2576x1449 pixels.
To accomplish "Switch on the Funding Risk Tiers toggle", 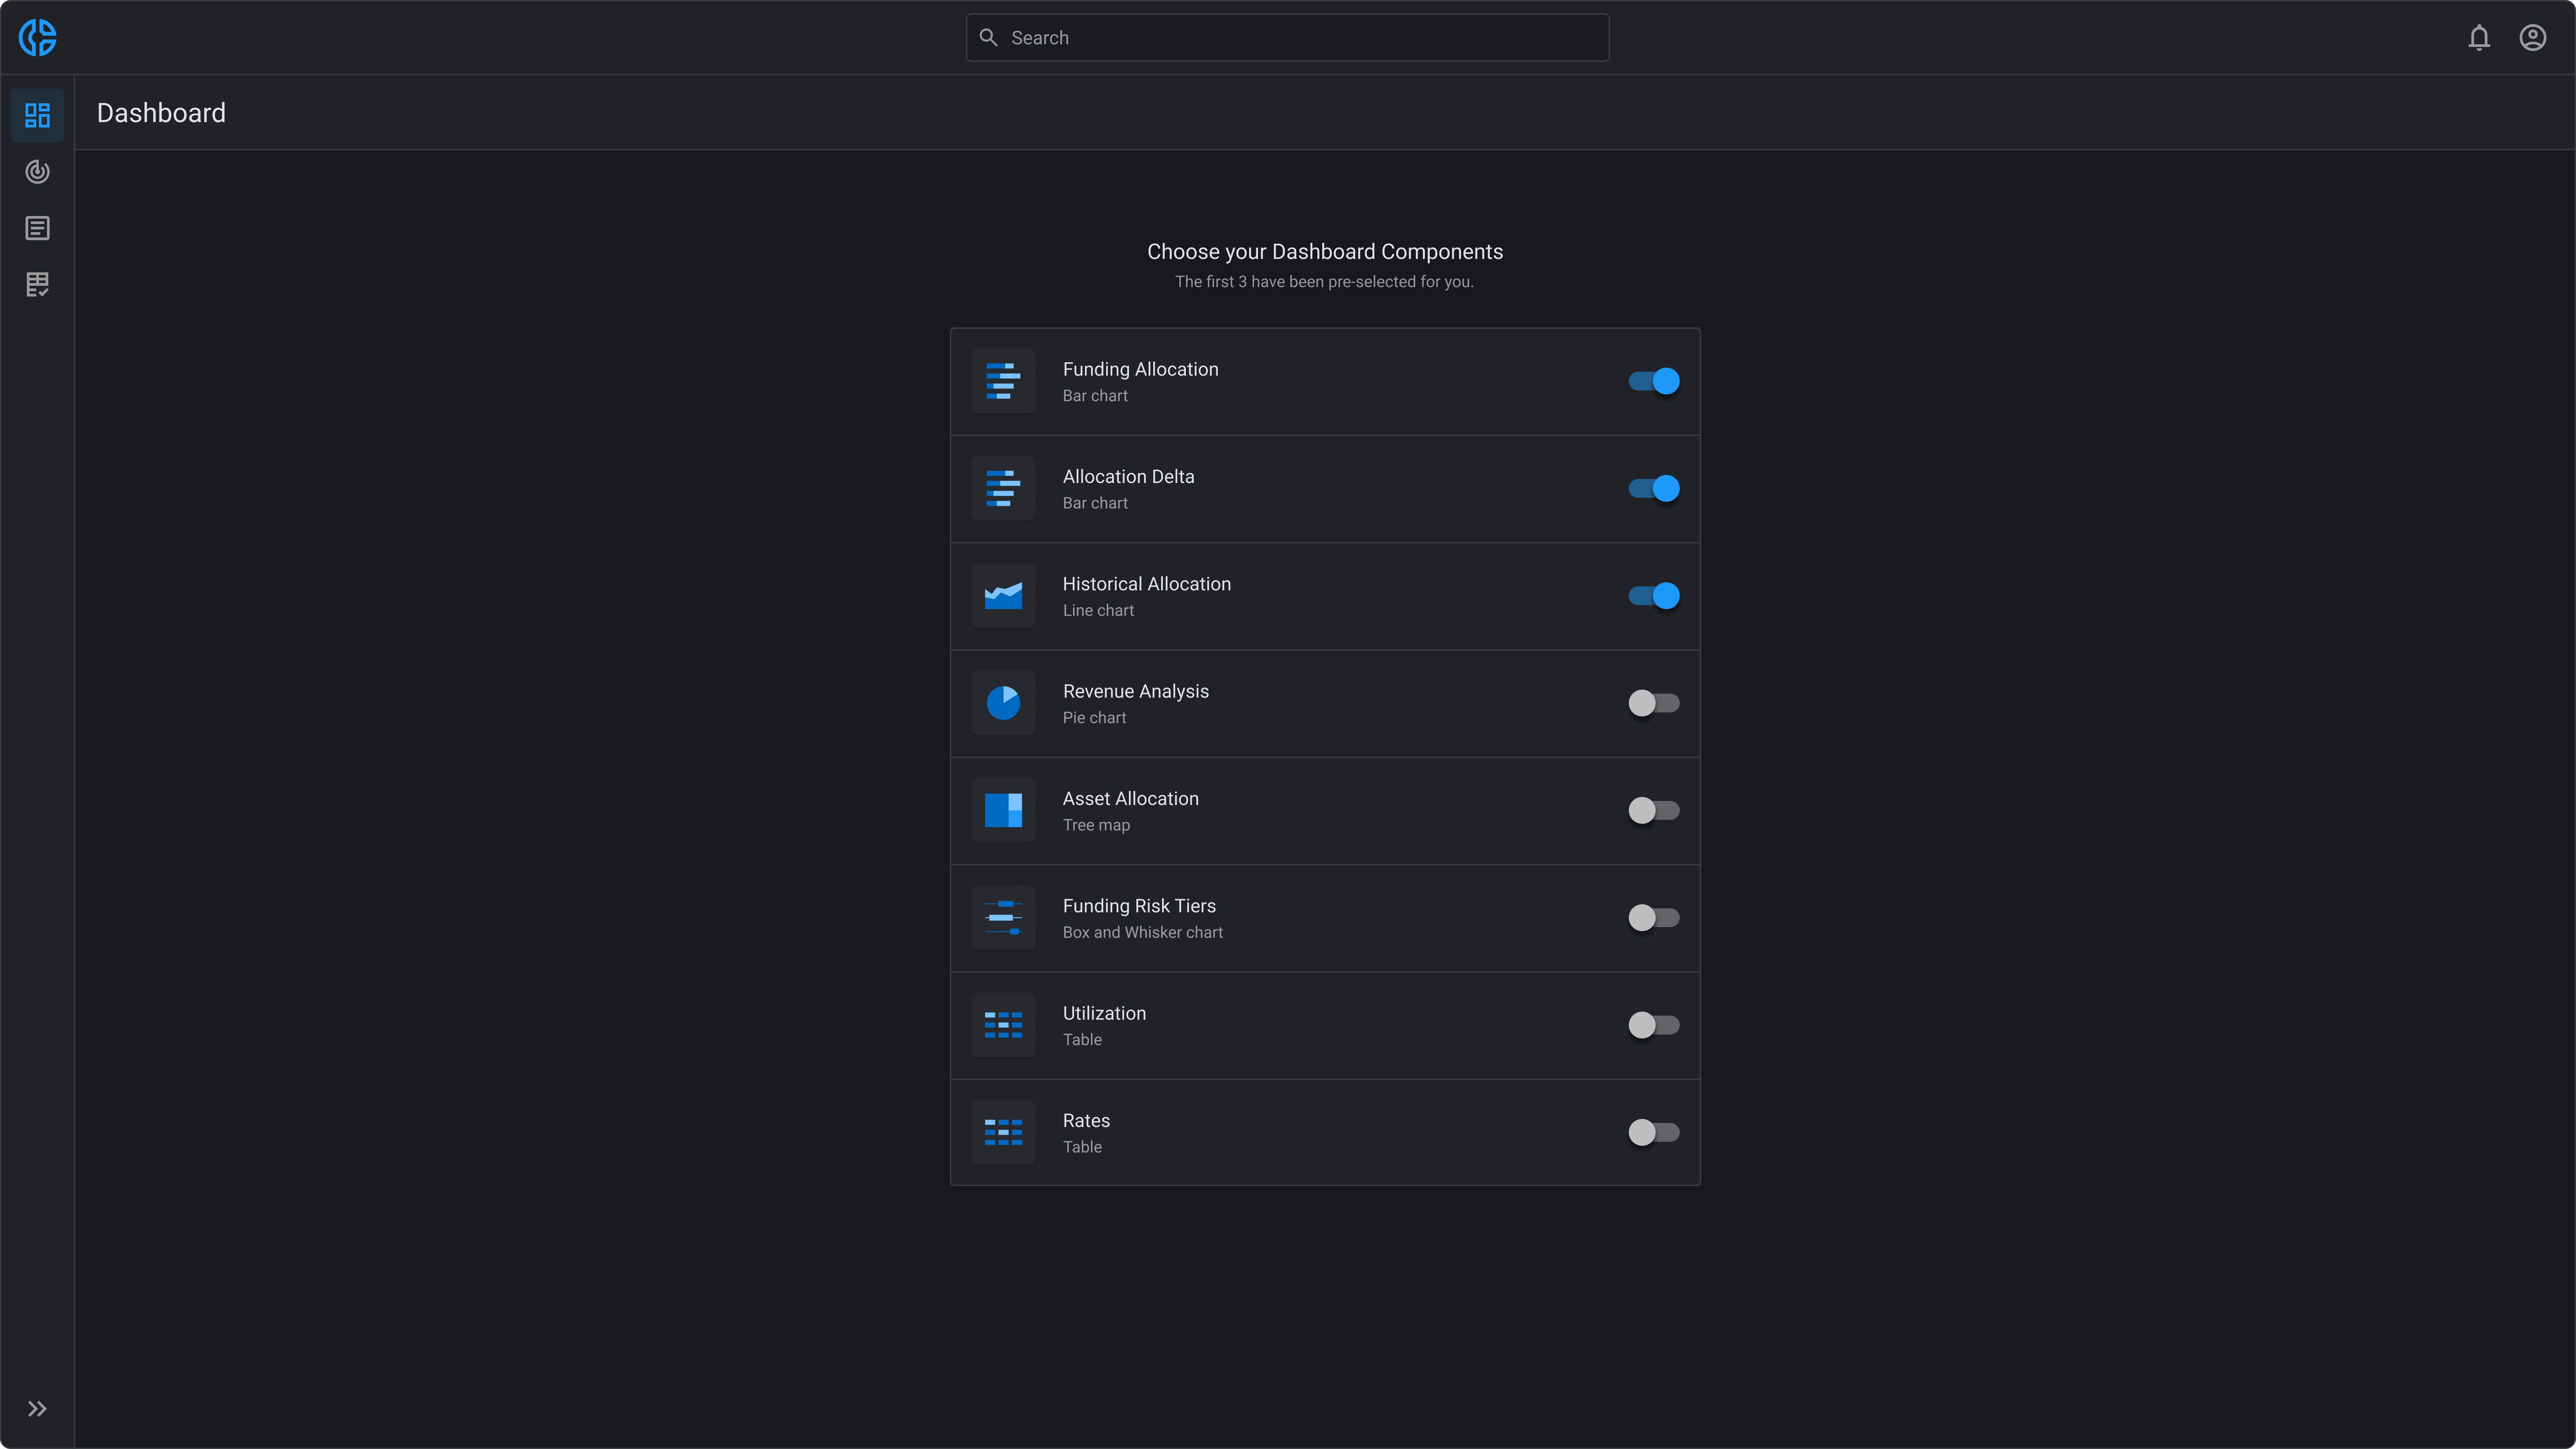I will [1654, 917].
